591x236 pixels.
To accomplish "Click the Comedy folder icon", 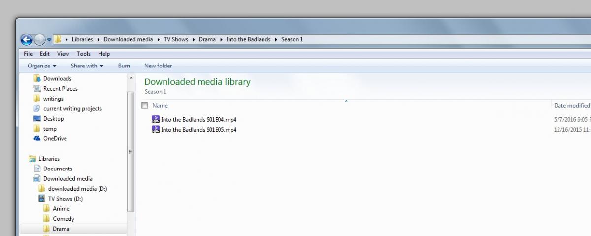I will [46, 219].
